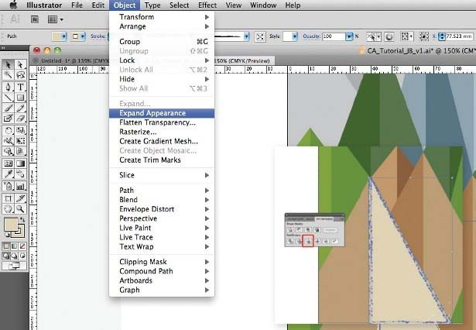
Task: Activate the Paintbrush tool
Action: [x=9, y=108]
